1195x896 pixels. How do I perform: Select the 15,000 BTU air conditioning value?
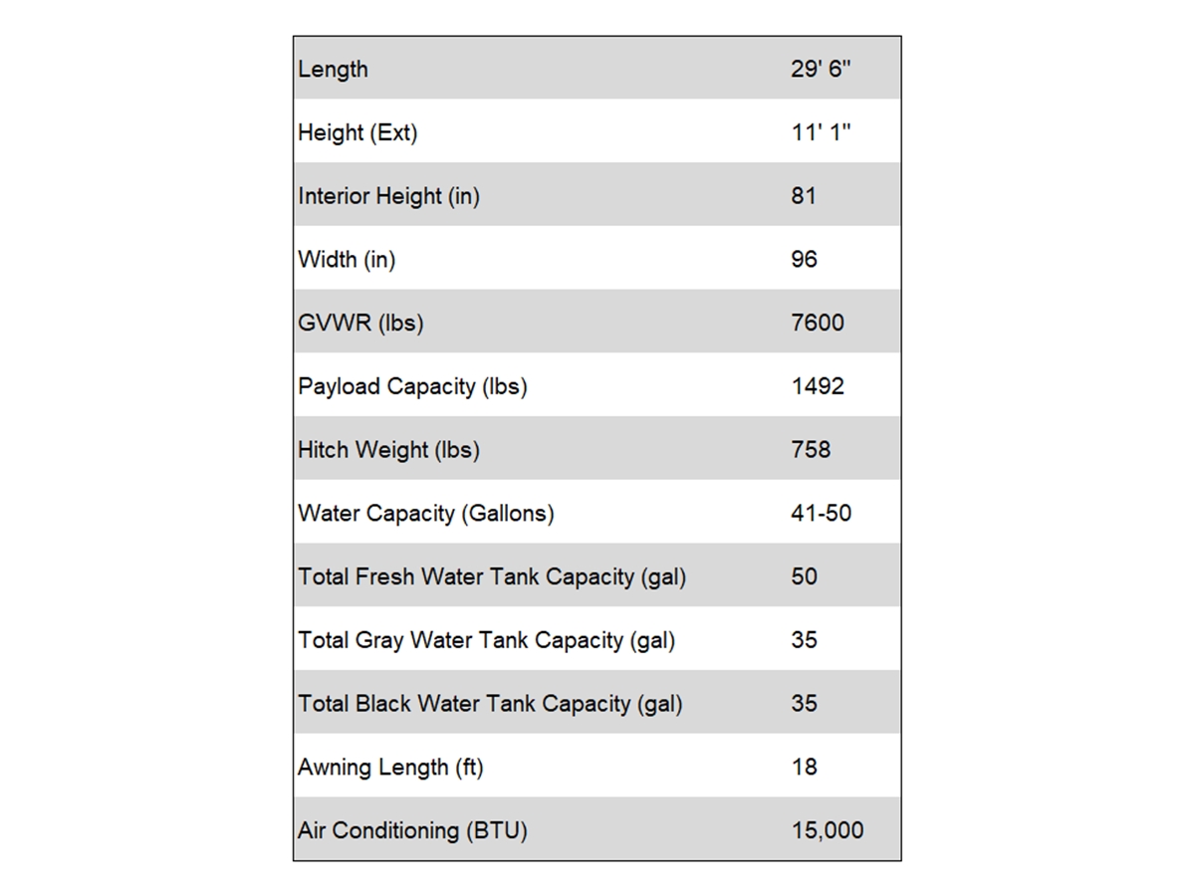pyautogui.click(x=828, y=831)
